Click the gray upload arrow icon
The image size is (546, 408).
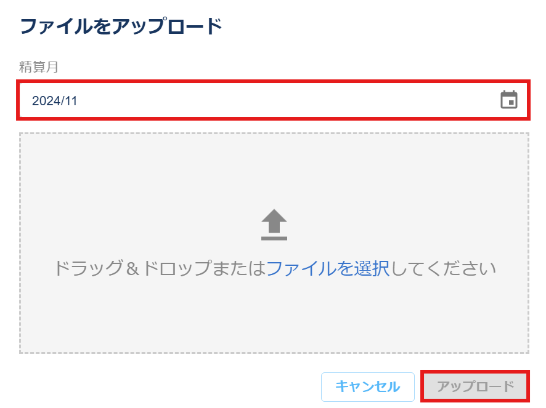[x=274, y=225]
